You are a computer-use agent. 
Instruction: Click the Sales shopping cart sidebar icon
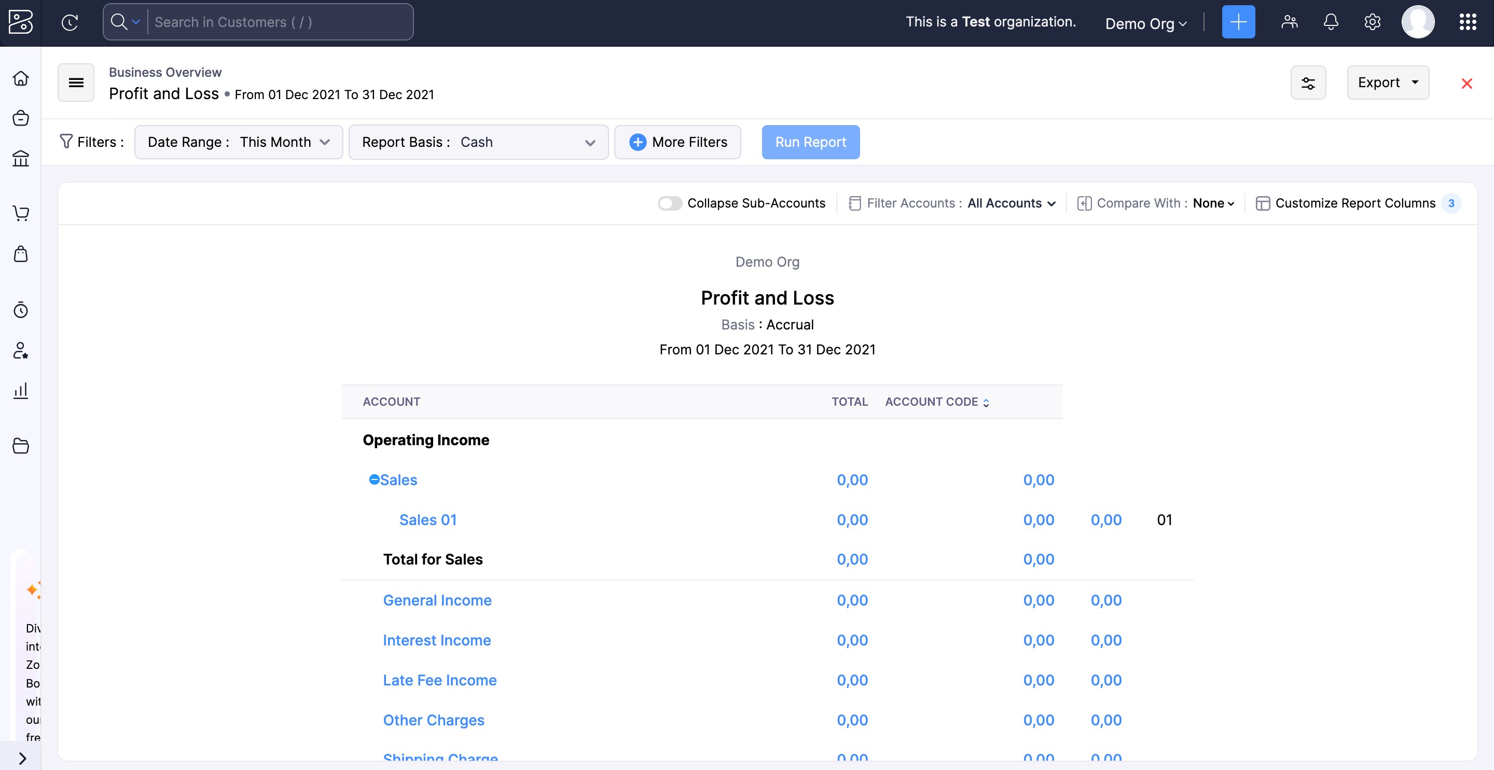(21, 214)
